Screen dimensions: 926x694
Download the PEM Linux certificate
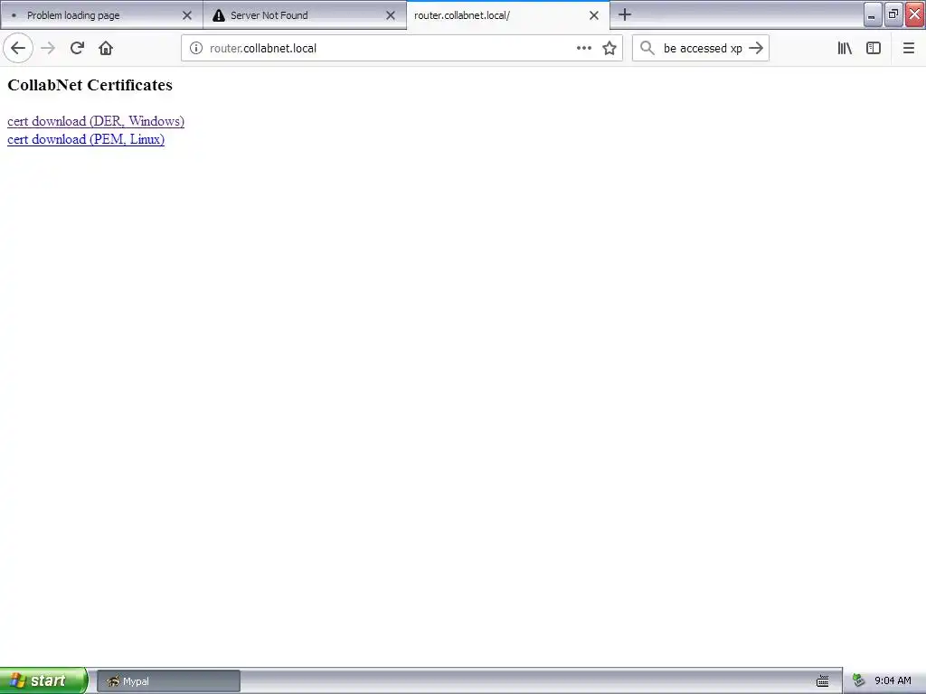coord(86,139)
